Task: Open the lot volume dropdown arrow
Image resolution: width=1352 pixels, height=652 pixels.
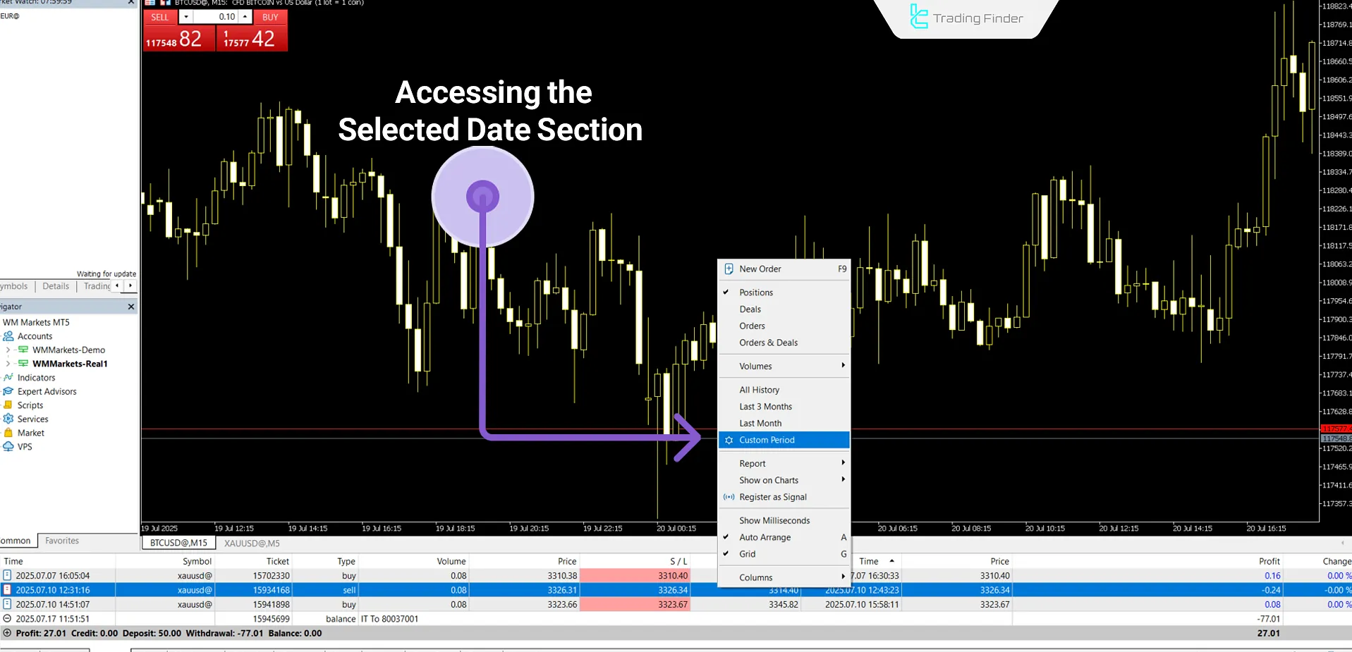Action: point(185,17)
